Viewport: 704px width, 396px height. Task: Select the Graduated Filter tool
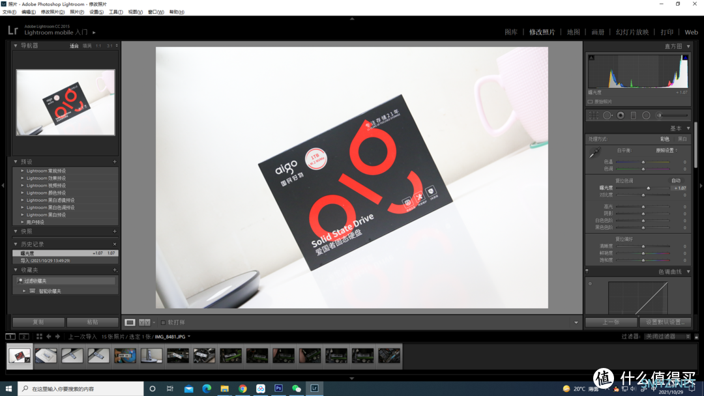pos(633,115)
